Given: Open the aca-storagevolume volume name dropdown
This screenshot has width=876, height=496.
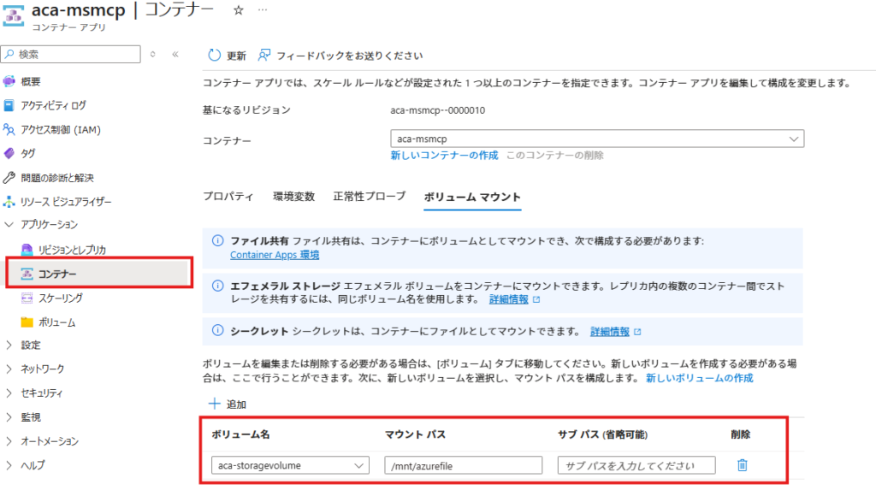Looking at the screenshot, I should tap(290, 465).
